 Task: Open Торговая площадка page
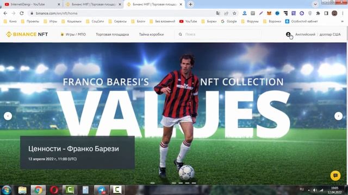113,34
